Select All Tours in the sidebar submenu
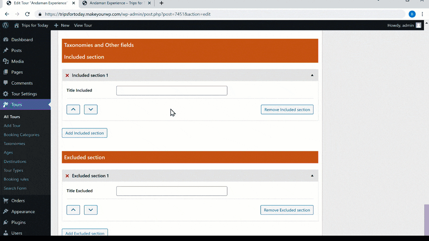Viewport: 429px width, 241px height. [x=13, y=116]
